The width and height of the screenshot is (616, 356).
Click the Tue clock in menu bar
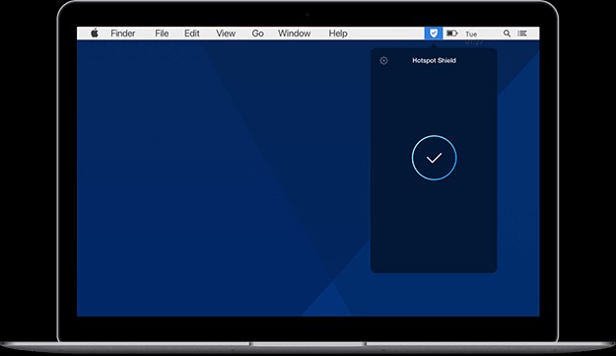471,34
